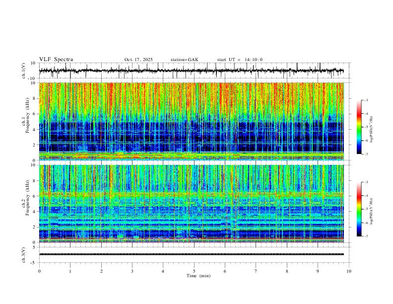Click the "-3" label on ch.2 colorbar
The width and height of the screenshot is (393, 304).
(366, 182)
